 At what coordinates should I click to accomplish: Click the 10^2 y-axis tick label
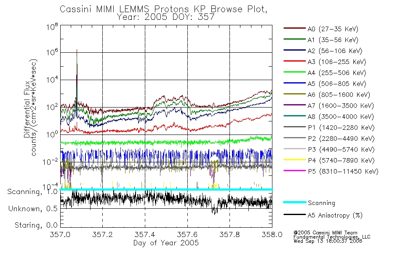[x=52, y=108]
